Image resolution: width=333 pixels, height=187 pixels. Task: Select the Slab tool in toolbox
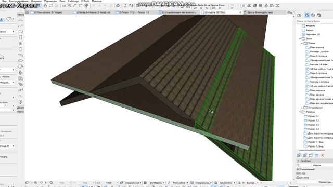(21, 61)
